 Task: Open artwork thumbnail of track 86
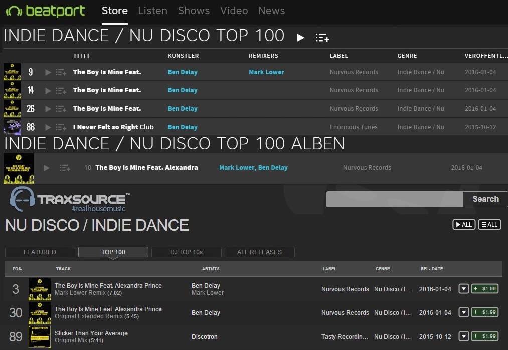coord(12,127)
